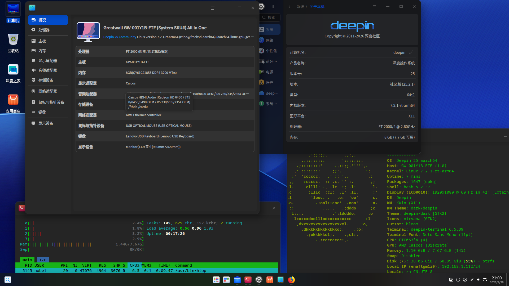Select 处理器 in device manager sidebar
The image size is (509, 286).
click(48, 30)
